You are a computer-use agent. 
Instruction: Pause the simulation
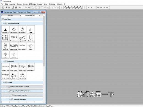click(x=94, y=7)
